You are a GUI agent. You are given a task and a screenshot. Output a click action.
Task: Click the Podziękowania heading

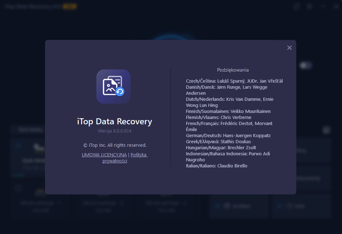233,70
